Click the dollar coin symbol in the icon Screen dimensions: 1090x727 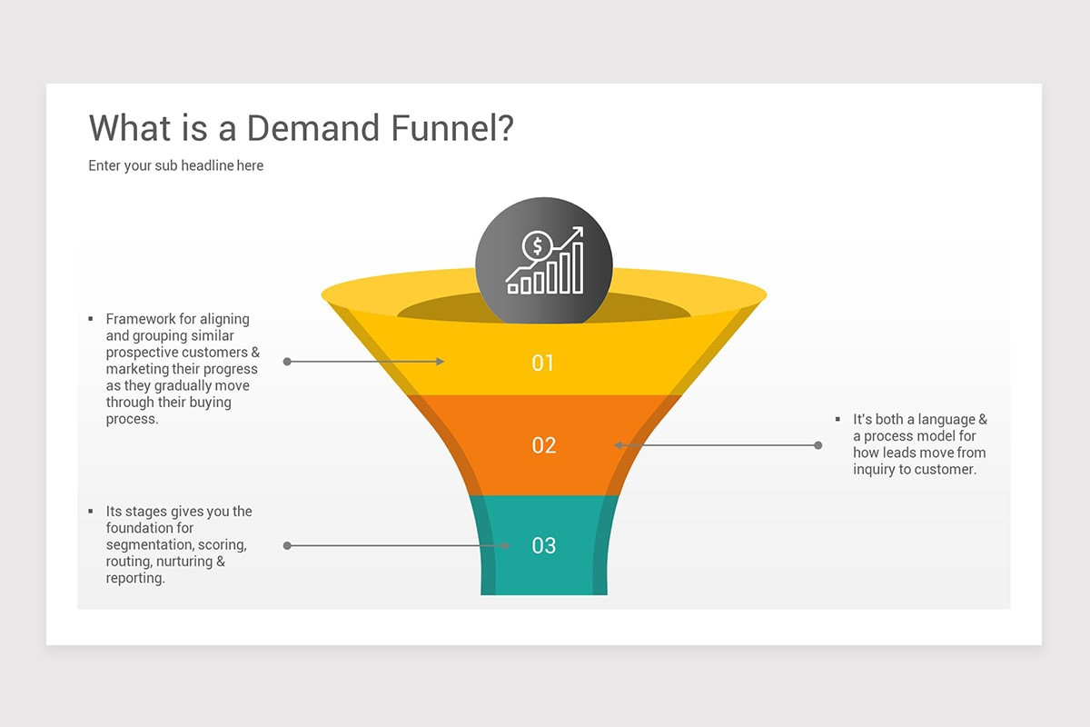tap(536, 245)
